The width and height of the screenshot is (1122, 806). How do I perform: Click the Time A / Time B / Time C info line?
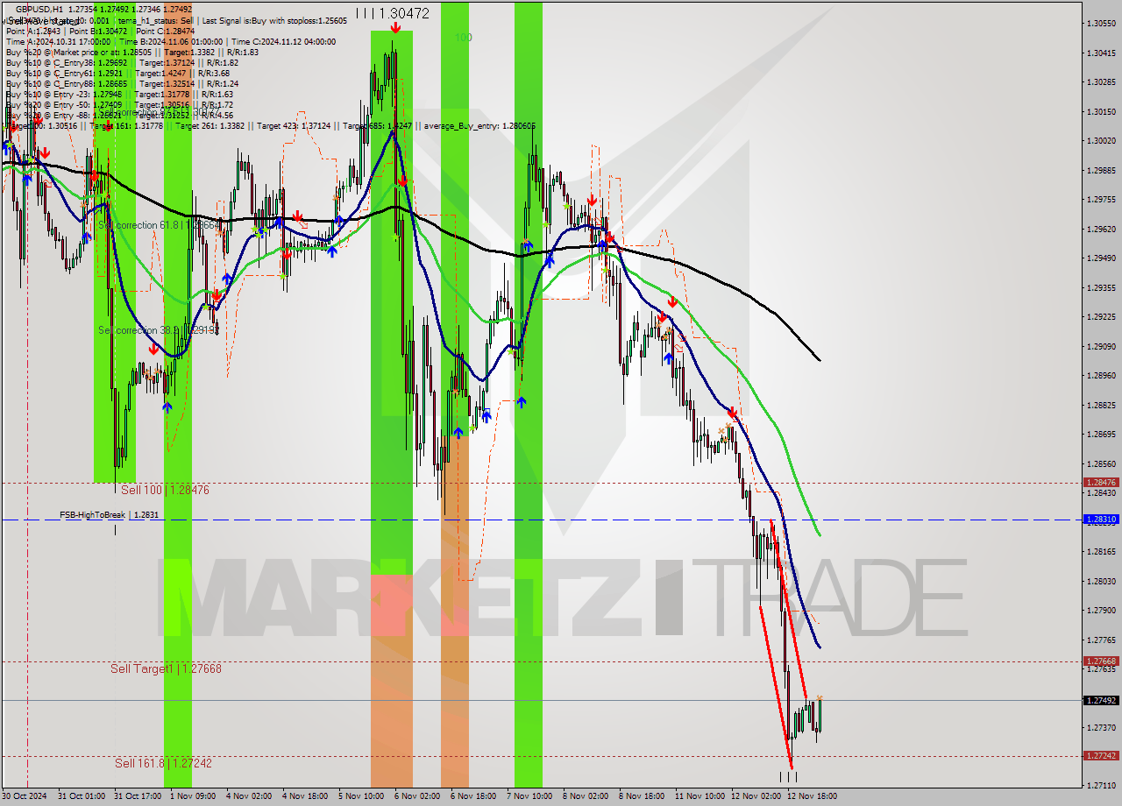(170, 41)
